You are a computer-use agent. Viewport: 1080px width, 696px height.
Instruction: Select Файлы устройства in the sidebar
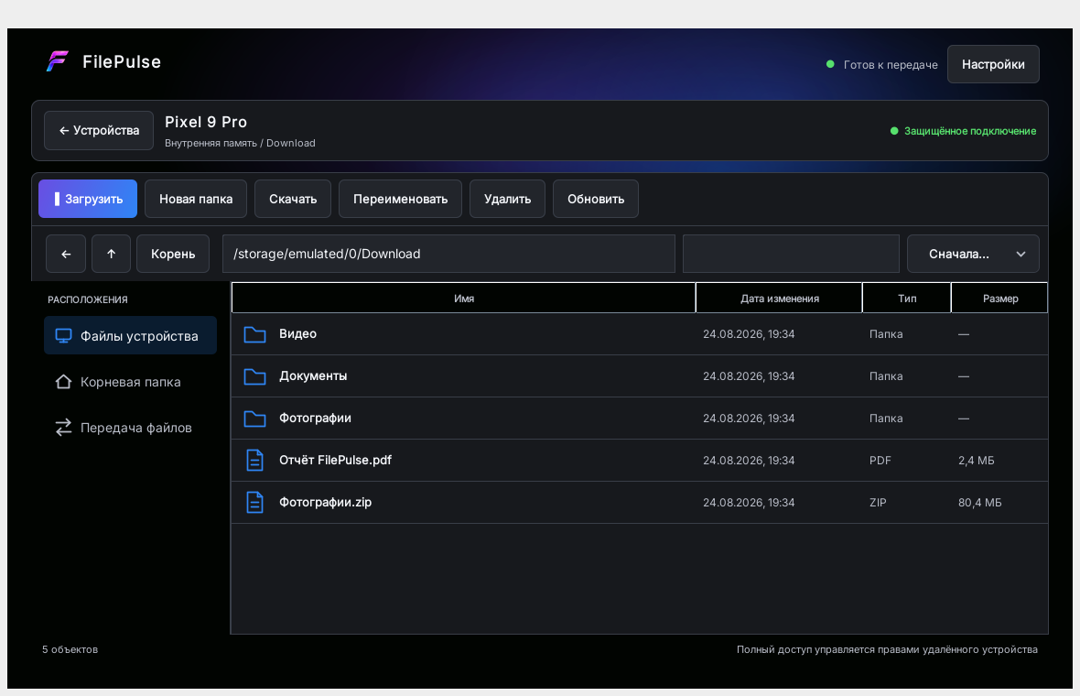pos(130,335)
